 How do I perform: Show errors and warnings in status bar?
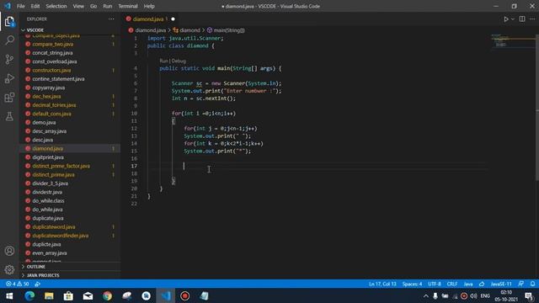tap(18, 284)
